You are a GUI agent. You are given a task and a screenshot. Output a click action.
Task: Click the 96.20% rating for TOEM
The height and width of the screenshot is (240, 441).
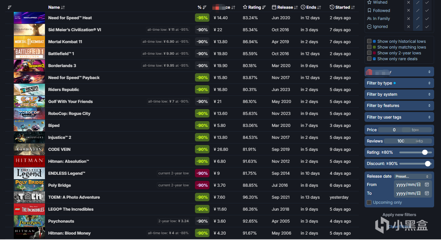coord(250,197)
